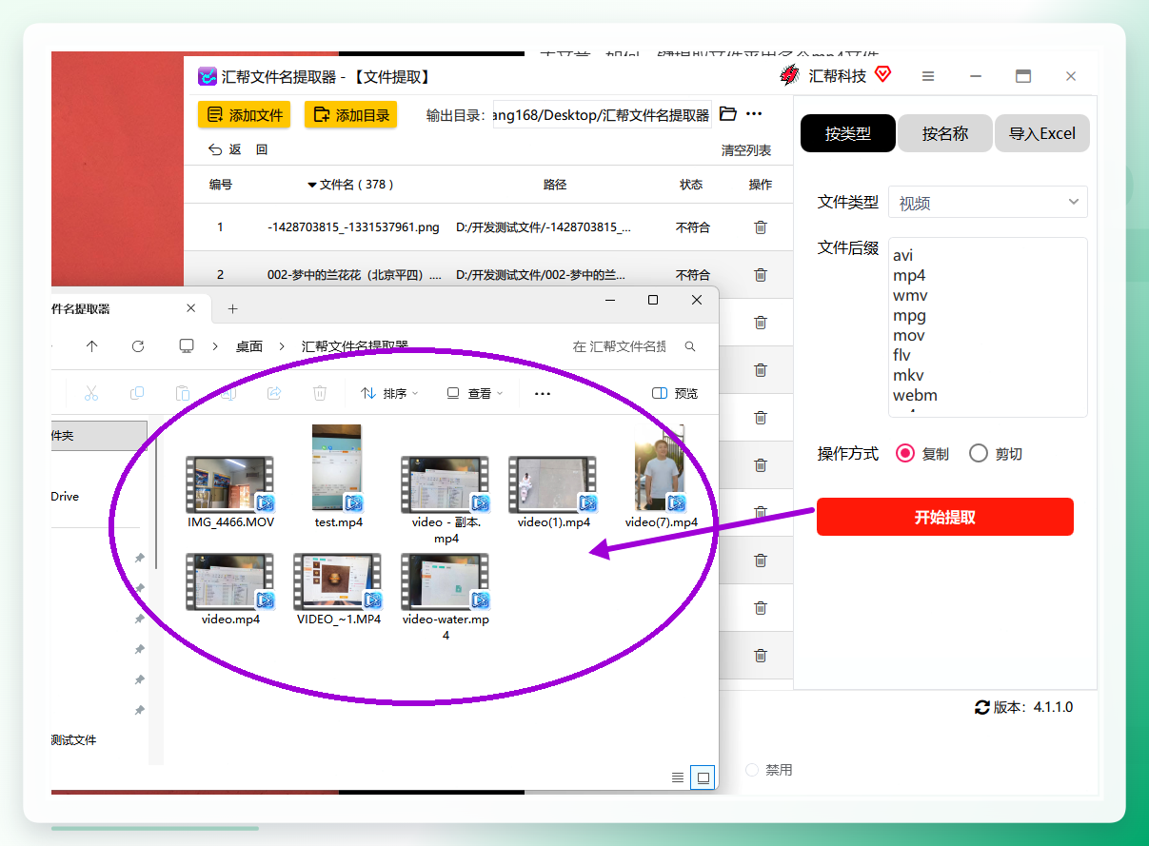Image resolution: width=1149 pixels, height=846 pixels.
Task: Click the 路径 column header
Action: pos(555,185)
